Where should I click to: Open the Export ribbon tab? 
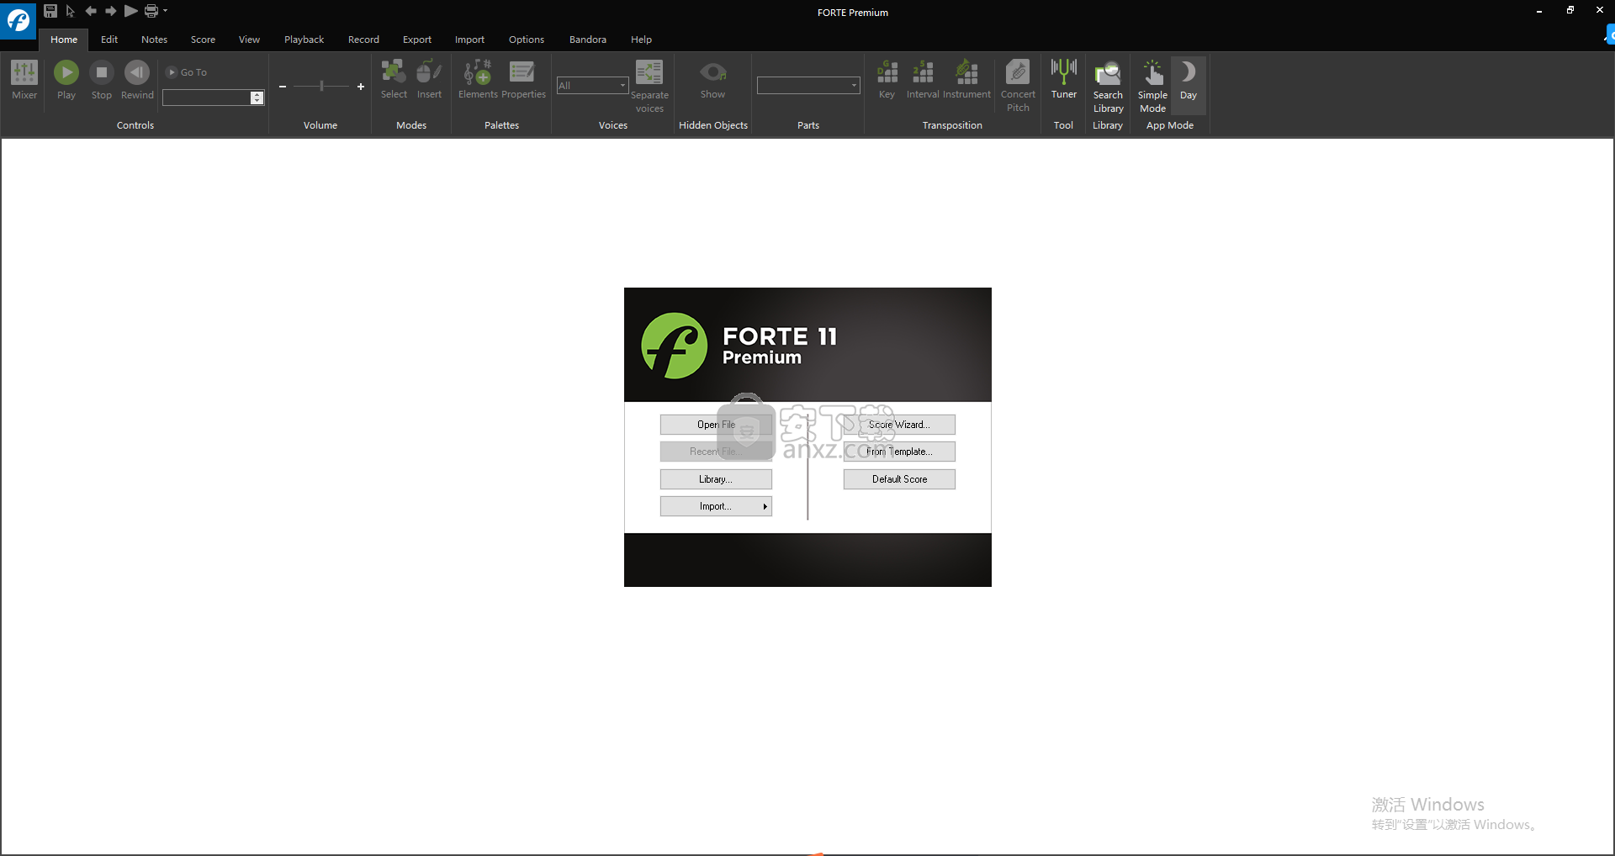click(x=416, y=40)
